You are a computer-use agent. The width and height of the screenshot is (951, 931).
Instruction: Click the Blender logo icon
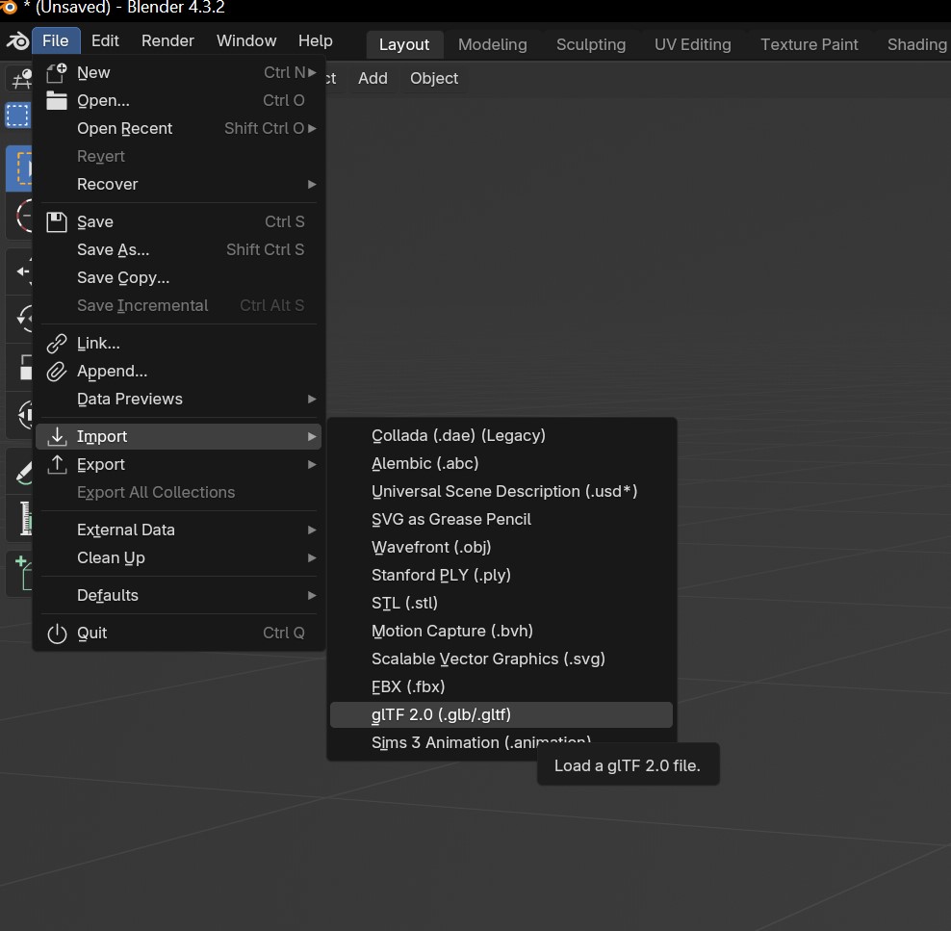(17, 41)
